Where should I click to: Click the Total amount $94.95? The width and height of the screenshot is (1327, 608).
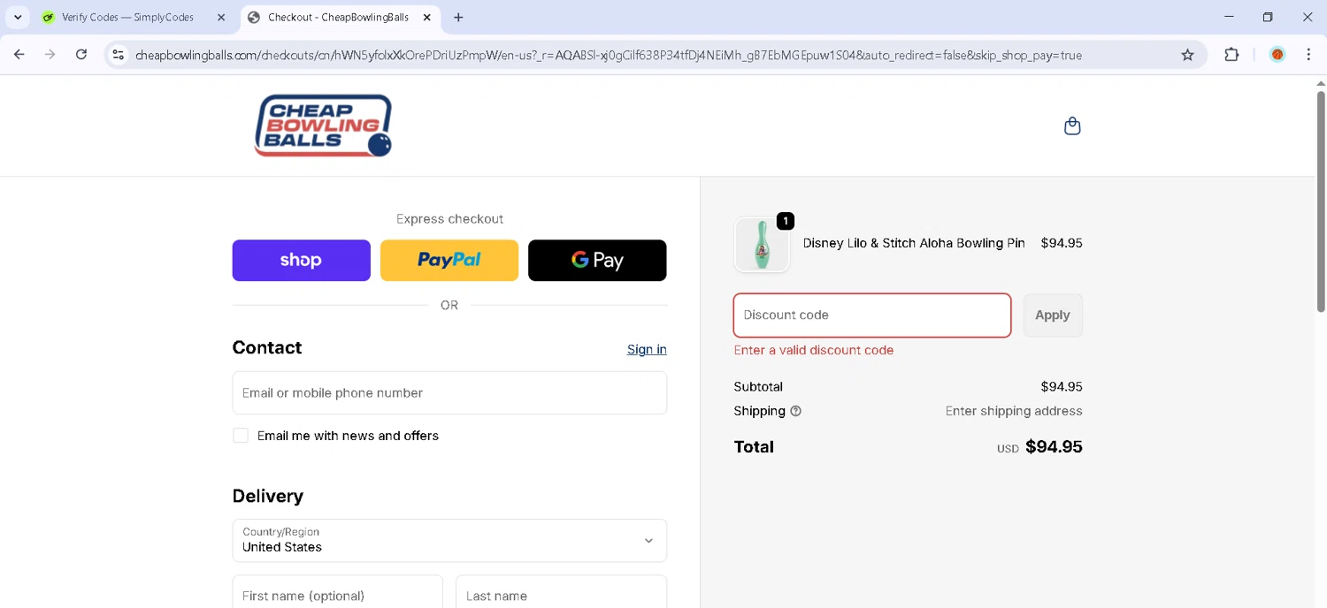click(1054, 447)
